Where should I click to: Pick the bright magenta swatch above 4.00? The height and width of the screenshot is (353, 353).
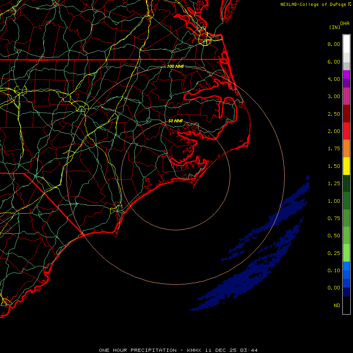[x=346, y=75]
